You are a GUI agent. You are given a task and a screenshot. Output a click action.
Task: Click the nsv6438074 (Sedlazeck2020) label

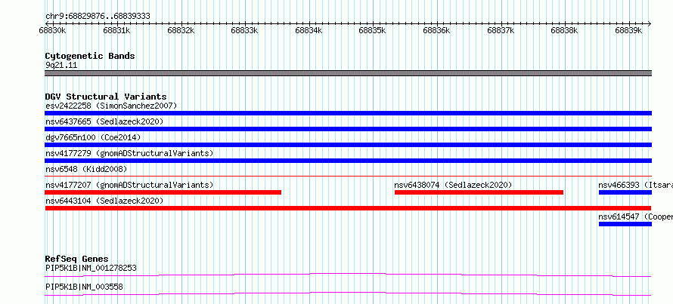point(453,185)
